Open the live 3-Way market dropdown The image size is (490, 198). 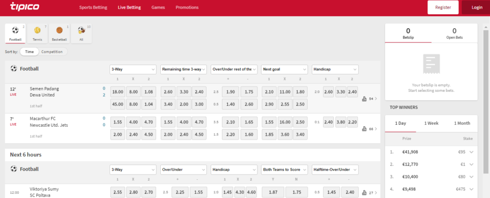pyautogui.click(x=133, y=69)
